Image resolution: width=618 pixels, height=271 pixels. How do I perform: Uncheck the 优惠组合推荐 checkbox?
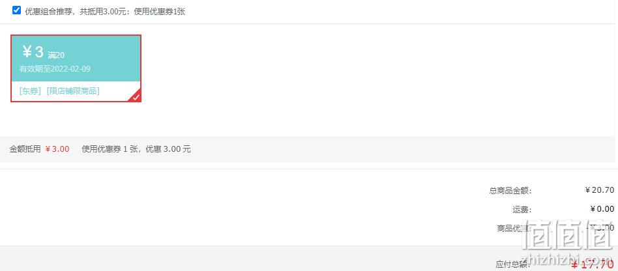(16, 10)
